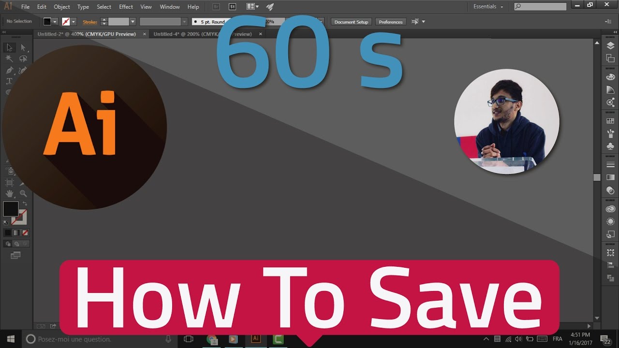
Task: Click the fill color swatch in control bar
Action: [47, 22]
